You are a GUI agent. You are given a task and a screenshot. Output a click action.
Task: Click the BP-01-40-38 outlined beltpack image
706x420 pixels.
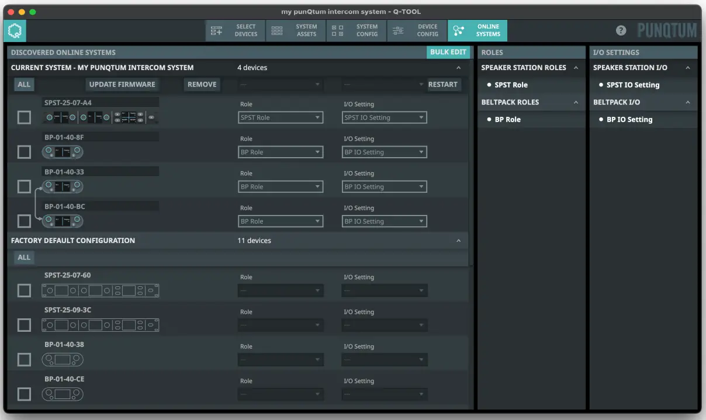[x=63, y=359]
